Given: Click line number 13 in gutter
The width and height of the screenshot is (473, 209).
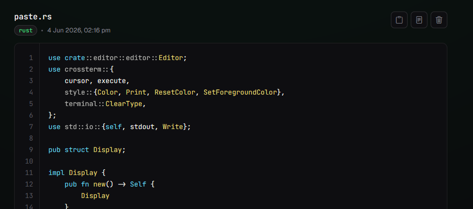Looking at the screenshot, I should point(29,196).
